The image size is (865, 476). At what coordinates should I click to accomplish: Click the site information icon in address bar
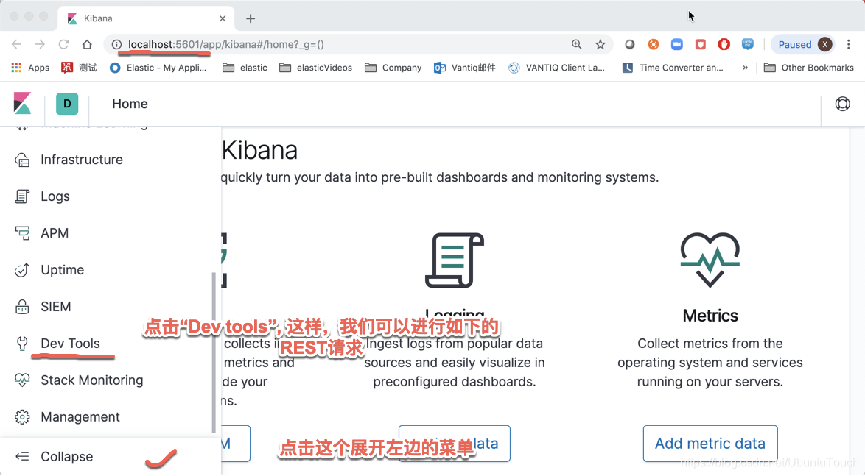[x=116, y=44]
